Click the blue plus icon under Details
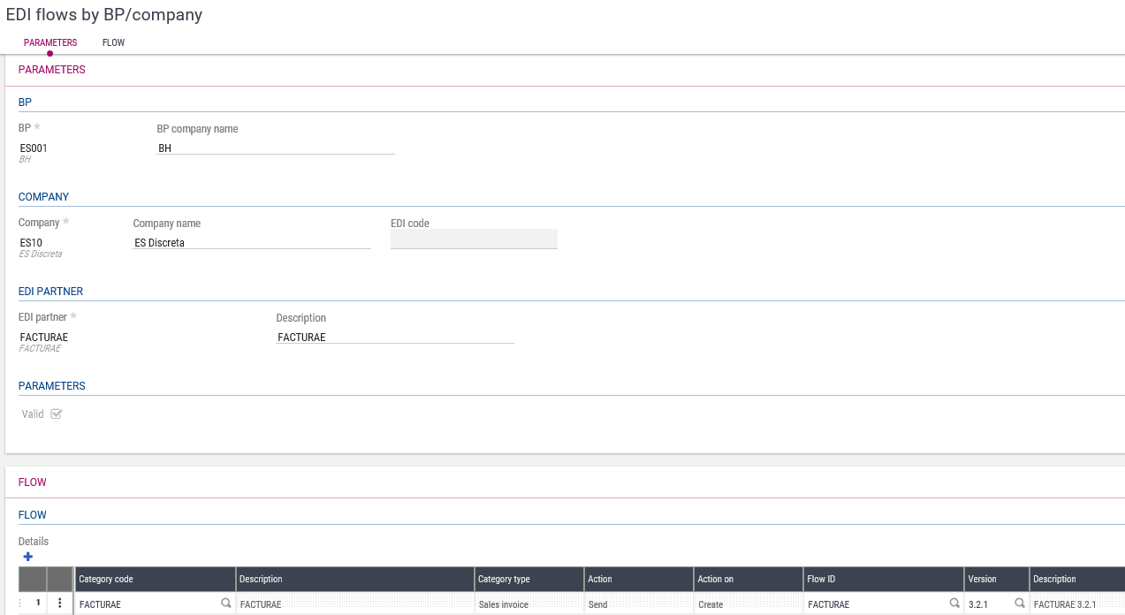Screen dimensions: 1125x615 [x=28, y=557]
